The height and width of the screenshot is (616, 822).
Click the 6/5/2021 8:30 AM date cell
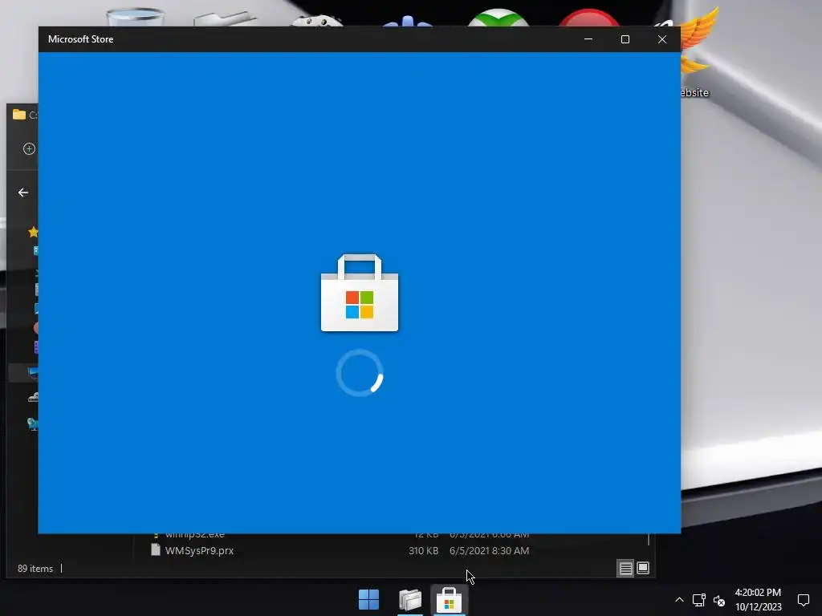[489, 550]
